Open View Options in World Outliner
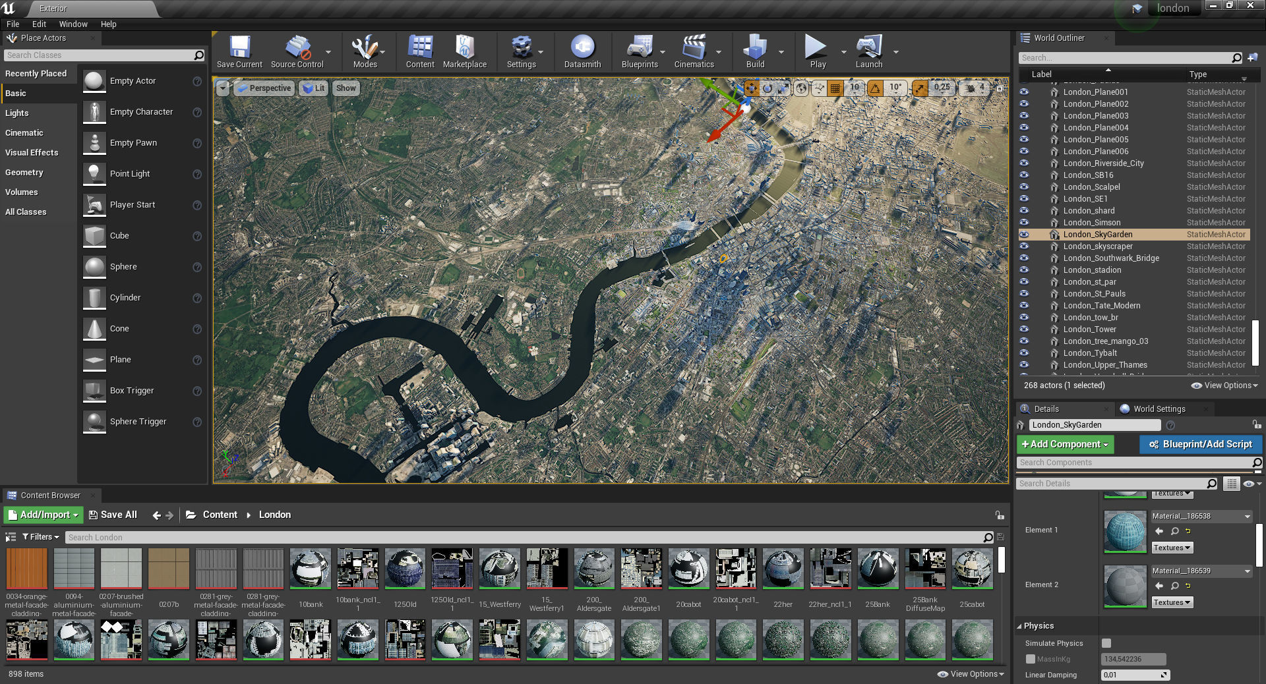The width and height of the screenshot is (1266, 684). [x=1225, y=385]
